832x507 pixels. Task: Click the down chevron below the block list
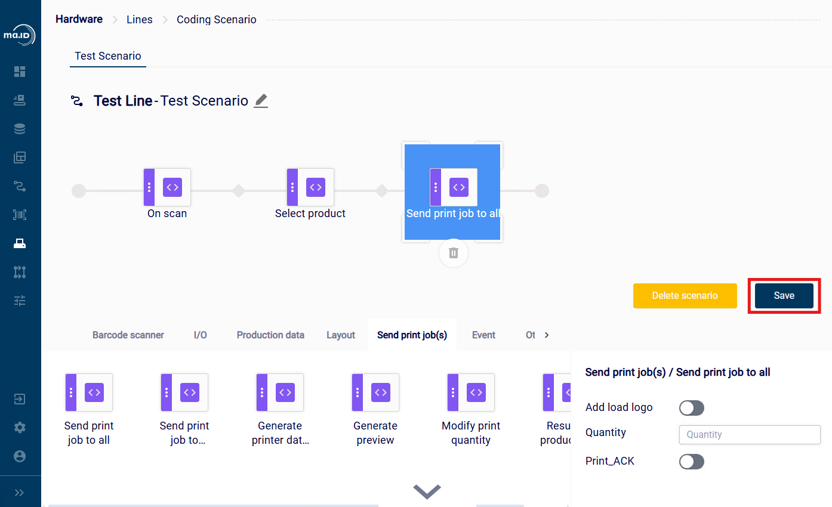[427, 492]
